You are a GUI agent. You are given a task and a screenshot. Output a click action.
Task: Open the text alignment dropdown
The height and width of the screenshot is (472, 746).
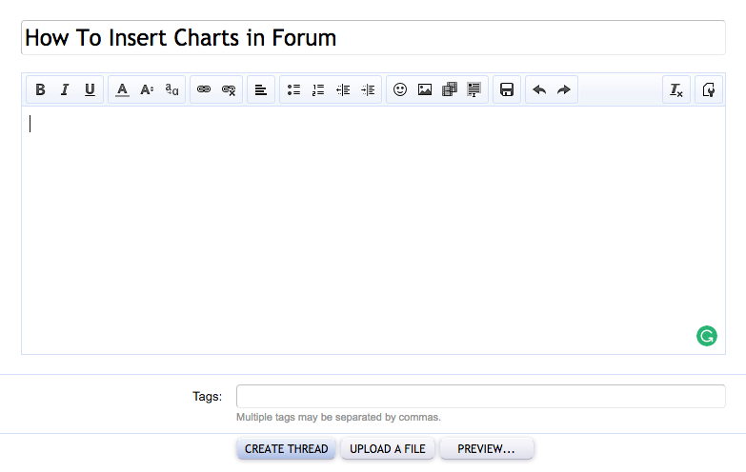click(261, 90)
